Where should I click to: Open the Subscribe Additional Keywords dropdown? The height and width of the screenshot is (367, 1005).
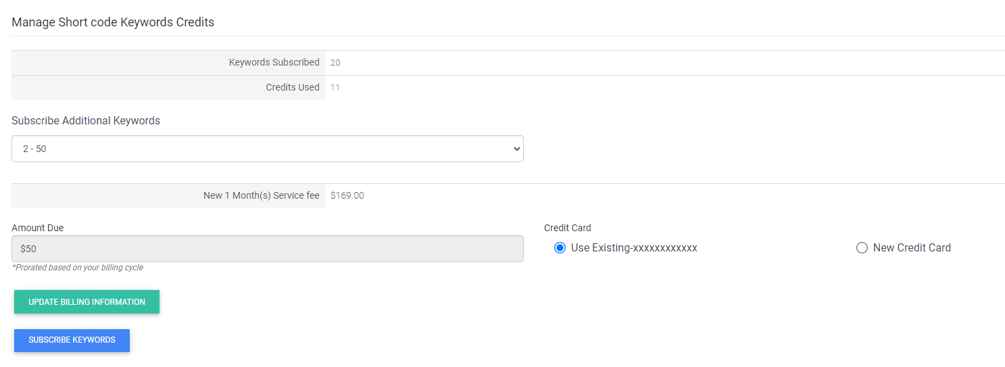point(268,149)
